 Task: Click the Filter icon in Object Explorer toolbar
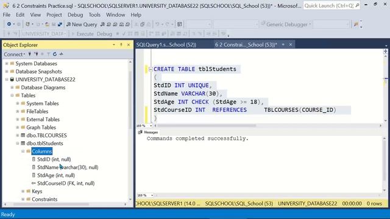49,54
